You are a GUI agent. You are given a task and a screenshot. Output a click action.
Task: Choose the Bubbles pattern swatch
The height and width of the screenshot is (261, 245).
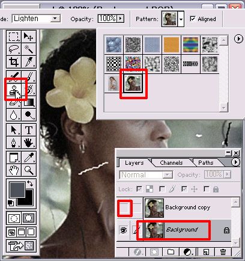click(113, 45)
